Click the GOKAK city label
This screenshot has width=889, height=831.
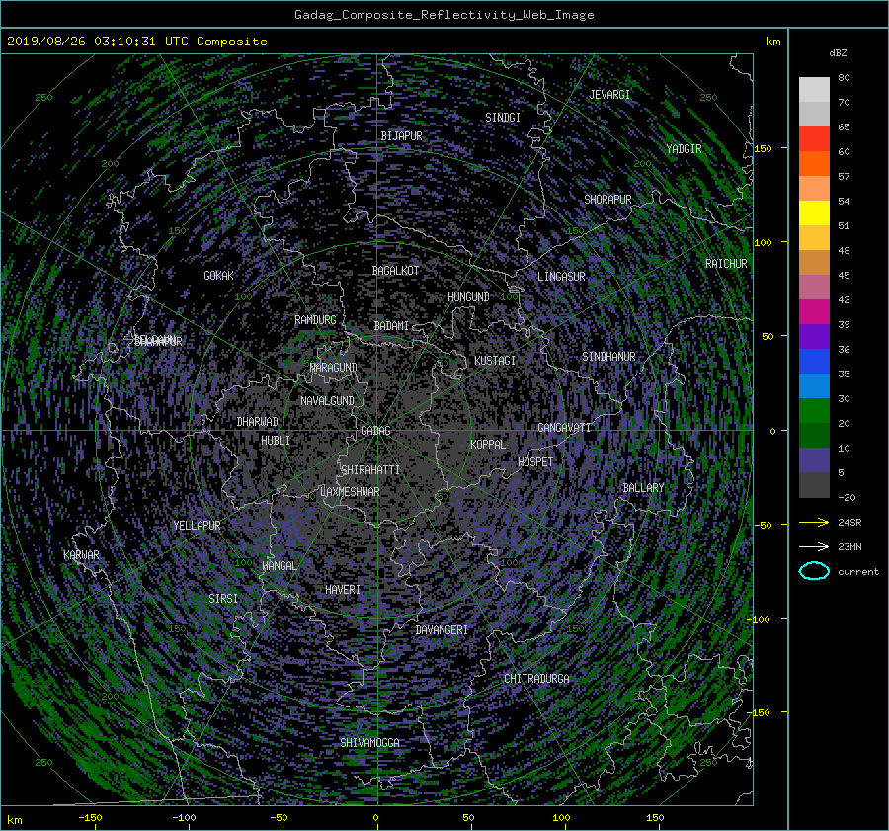pyautogui.click(x=219, y=275)
